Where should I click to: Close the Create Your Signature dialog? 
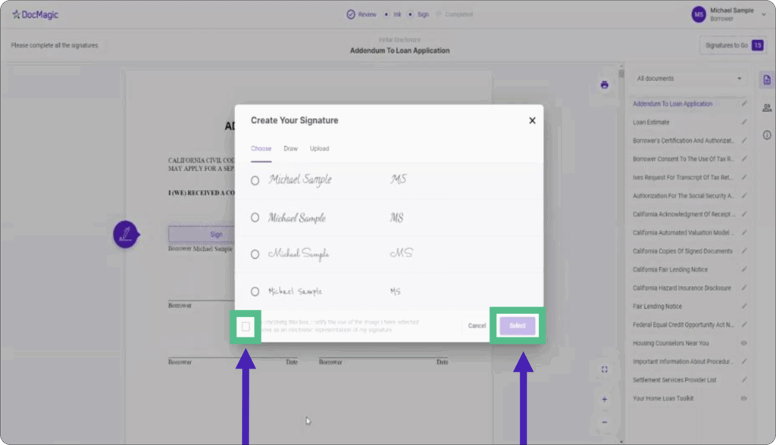click(532, 120)
